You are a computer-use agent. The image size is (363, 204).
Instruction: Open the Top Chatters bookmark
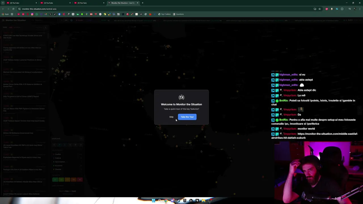164,14
